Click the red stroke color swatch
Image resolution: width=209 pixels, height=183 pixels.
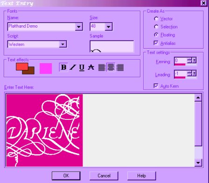(x=22, y=66)
